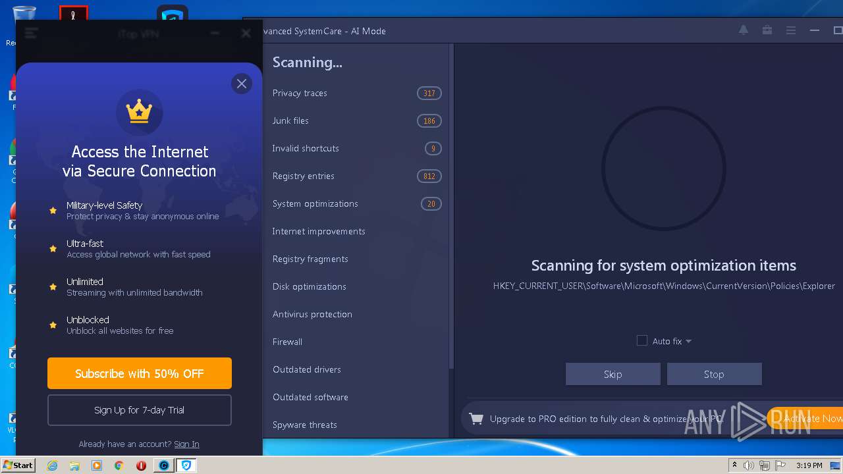Switch to iTop VPN taskbar button
The image size is (843, 474).
[186, 465]
